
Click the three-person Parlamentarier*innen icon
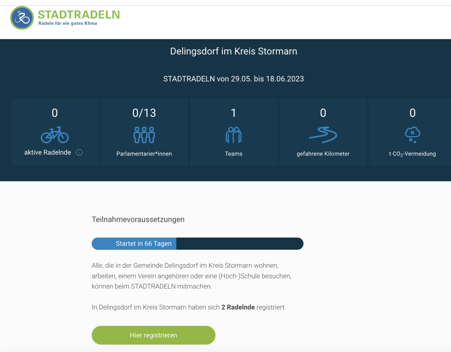click(x=144, y=134)
